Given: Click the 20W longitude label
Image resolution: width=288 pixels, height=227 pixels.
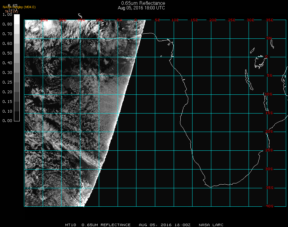Looking at the screenshot, I should click(x=63, y=20).
